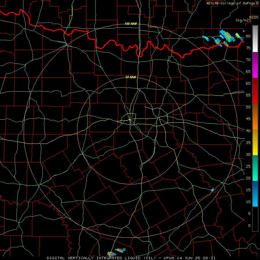Select legend scale value 20 beside color bar
260x260 pixels.
coord(248,178)
